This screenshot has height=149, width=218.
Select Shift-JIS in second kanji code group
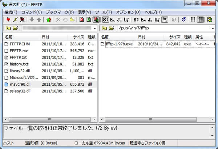(x=136, y=20)
